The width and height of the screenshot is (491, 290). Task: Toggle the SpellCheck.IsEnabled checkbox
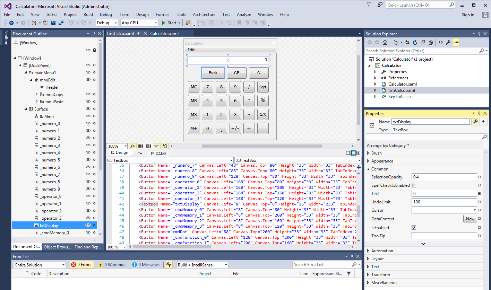pyautogui.click(x=414, y=185)
